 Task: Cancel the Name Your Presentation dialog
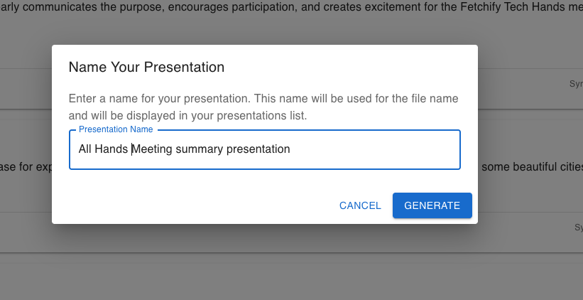(x=360, y=205)
